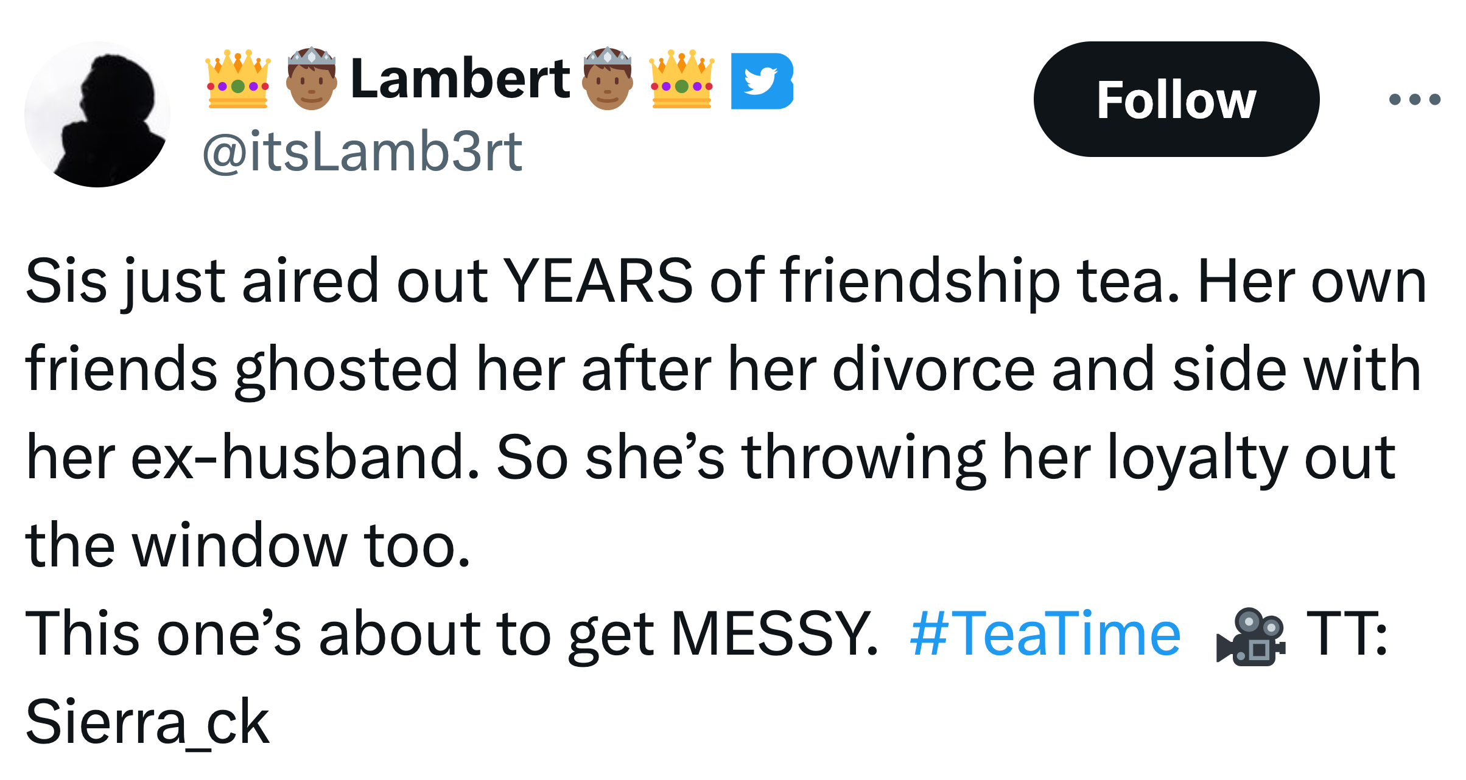Image resolution: width=1466 pixels, height=780 pixels.
Task: Click the first crown emoji before Lambert
Action: (237, 80)
